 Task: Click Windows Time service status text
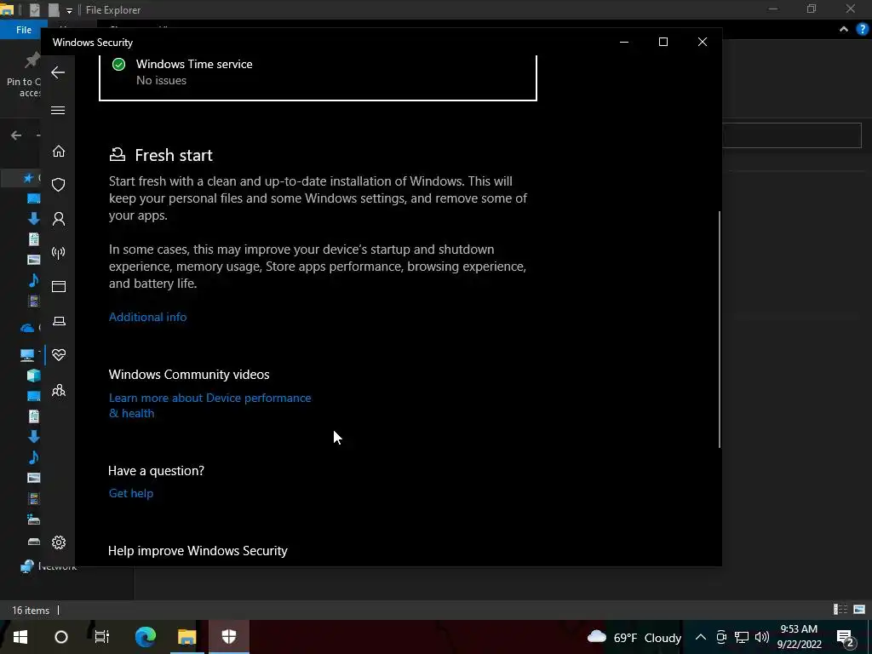point(161,80)
